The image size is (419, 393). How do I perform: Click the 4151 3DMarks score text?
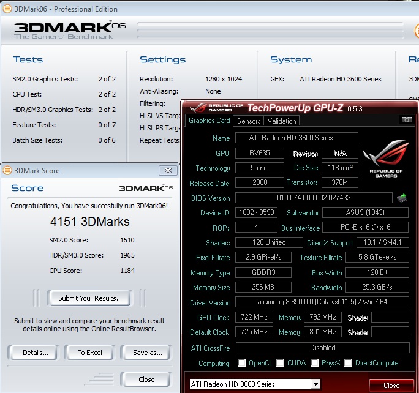[90, 222]
